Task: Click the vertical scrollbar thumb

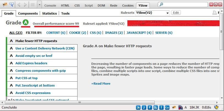Action: (x=222, y=32)
